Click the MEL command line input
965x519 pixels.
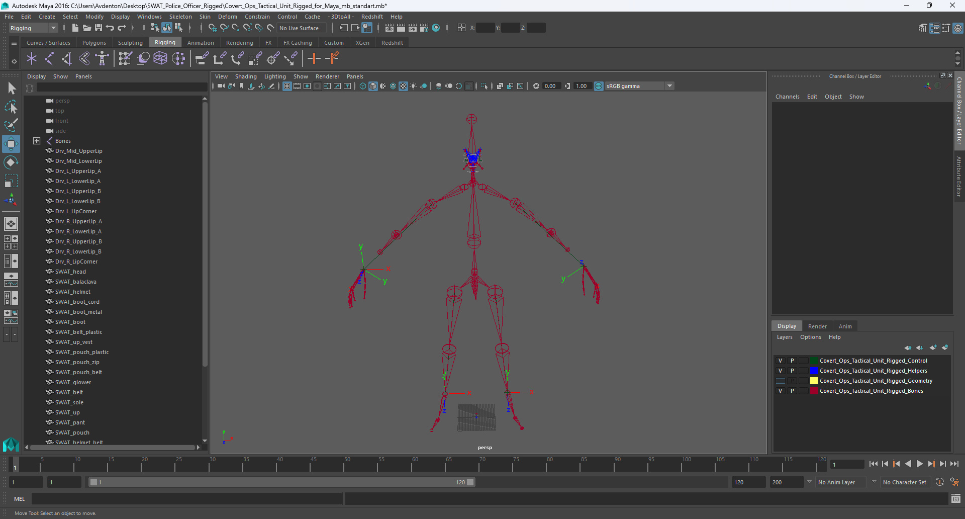186,499
